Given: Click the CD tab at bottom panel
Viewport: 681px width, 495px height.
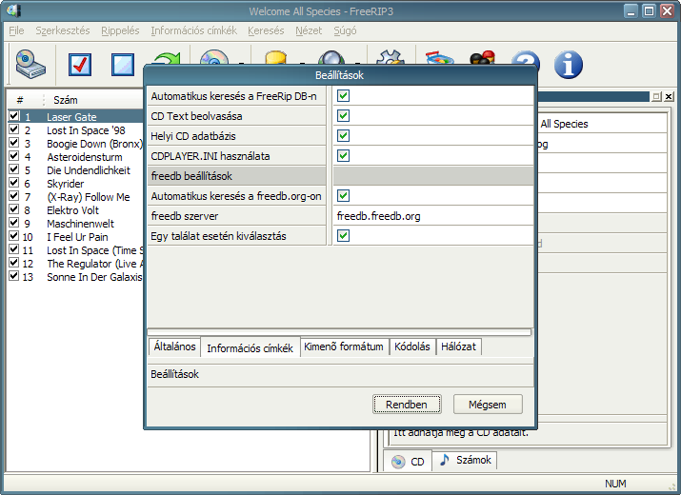Looking at the screenshot, I should point(408,461).
